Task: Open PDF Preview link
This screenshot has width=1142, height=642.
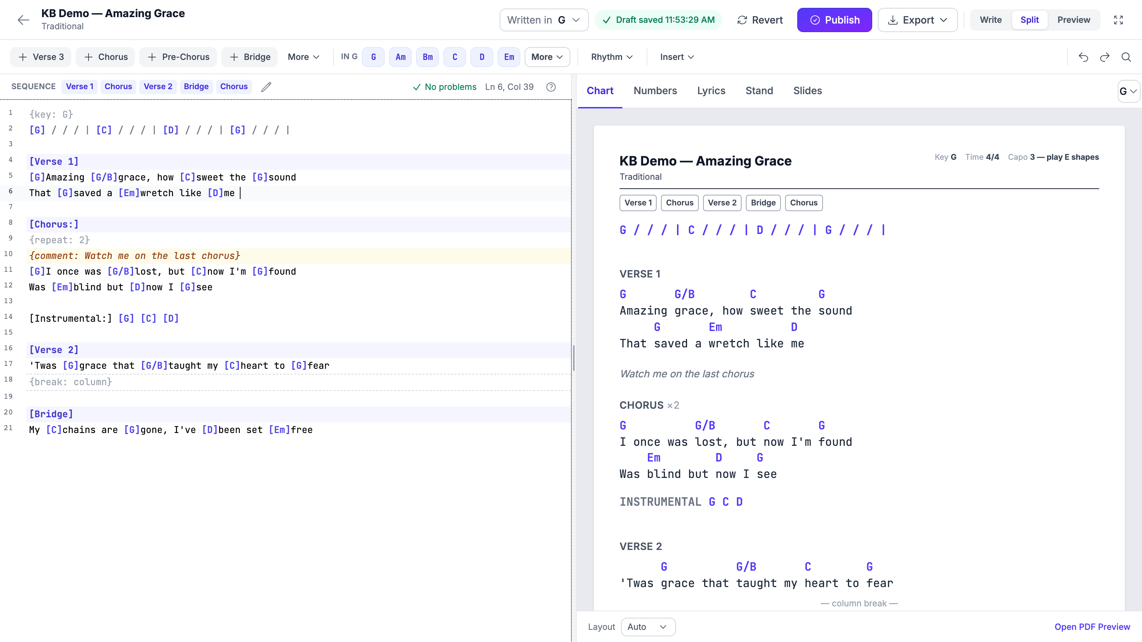Action: [x=1092, y=627]
